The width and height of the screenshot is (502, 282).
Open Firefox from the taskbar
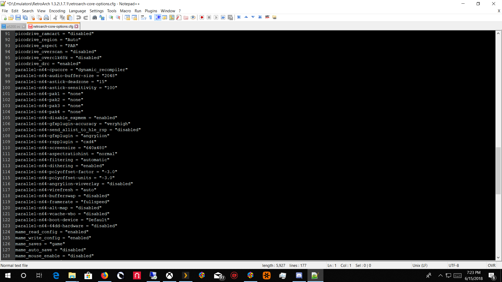[x=105, y=275]
